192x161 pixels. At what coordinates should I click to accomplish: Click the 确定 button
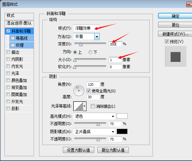[175, 16]
